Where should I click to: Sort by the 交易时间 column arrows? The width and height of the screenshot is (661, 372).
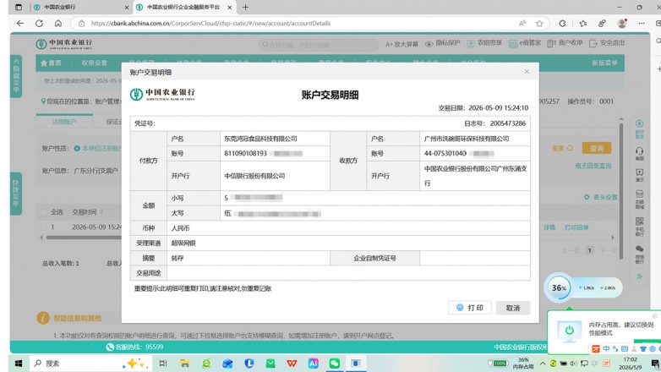tap(101, 212)
